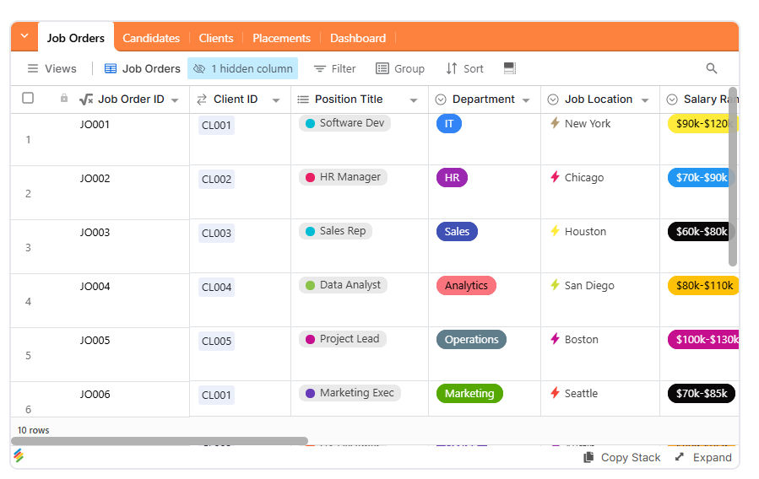Click the grid view icon beside Job Orders
This screenshot has height=479, width=759.
coord(111,68)
